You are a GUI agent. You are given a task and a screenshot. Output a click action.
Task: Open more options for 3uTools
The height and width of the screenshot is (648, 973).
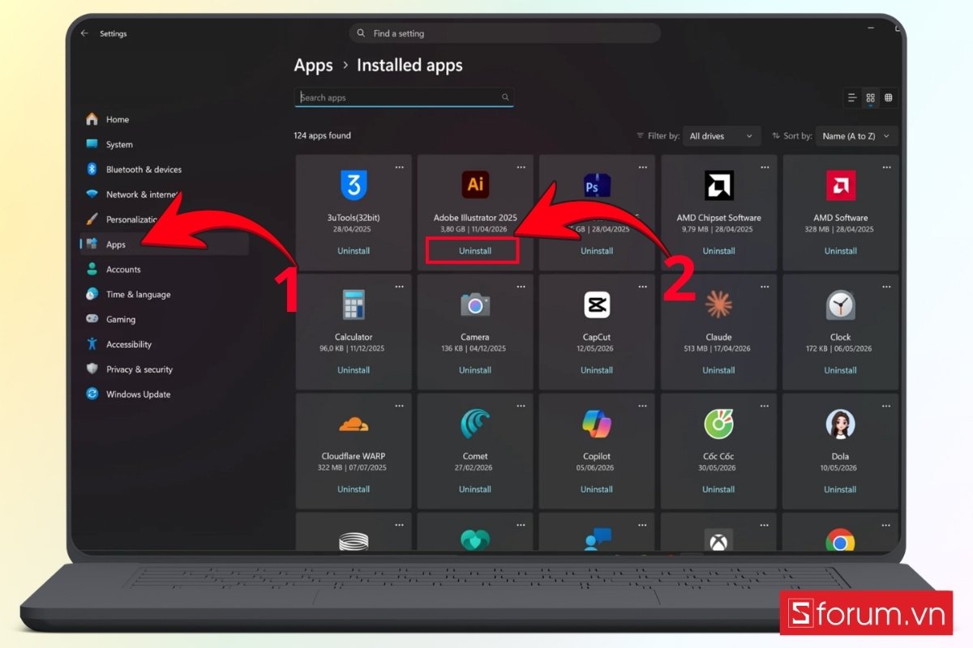[399, 167]
